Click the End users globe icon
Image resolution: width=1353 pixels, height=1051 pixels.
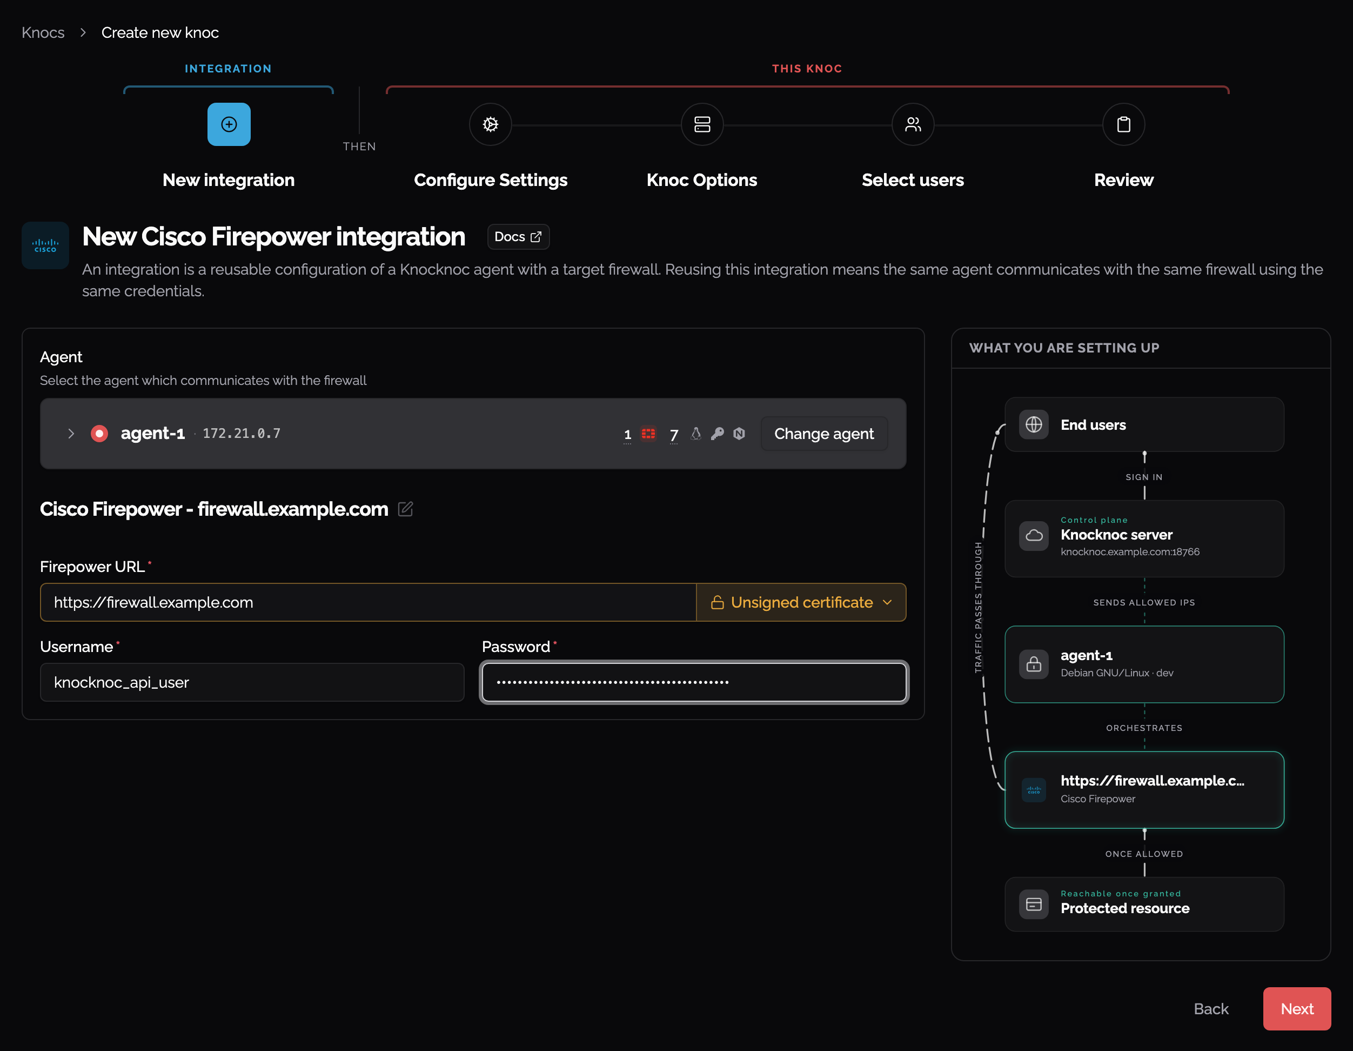pos(1033,424)
